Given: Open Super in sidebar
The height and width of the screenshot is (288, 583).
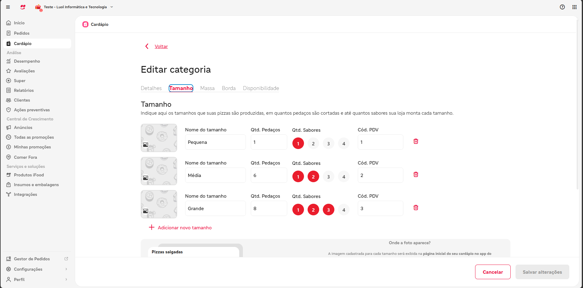Looking at the screenshot, I should pyautogui.click(x=37, y=81).
